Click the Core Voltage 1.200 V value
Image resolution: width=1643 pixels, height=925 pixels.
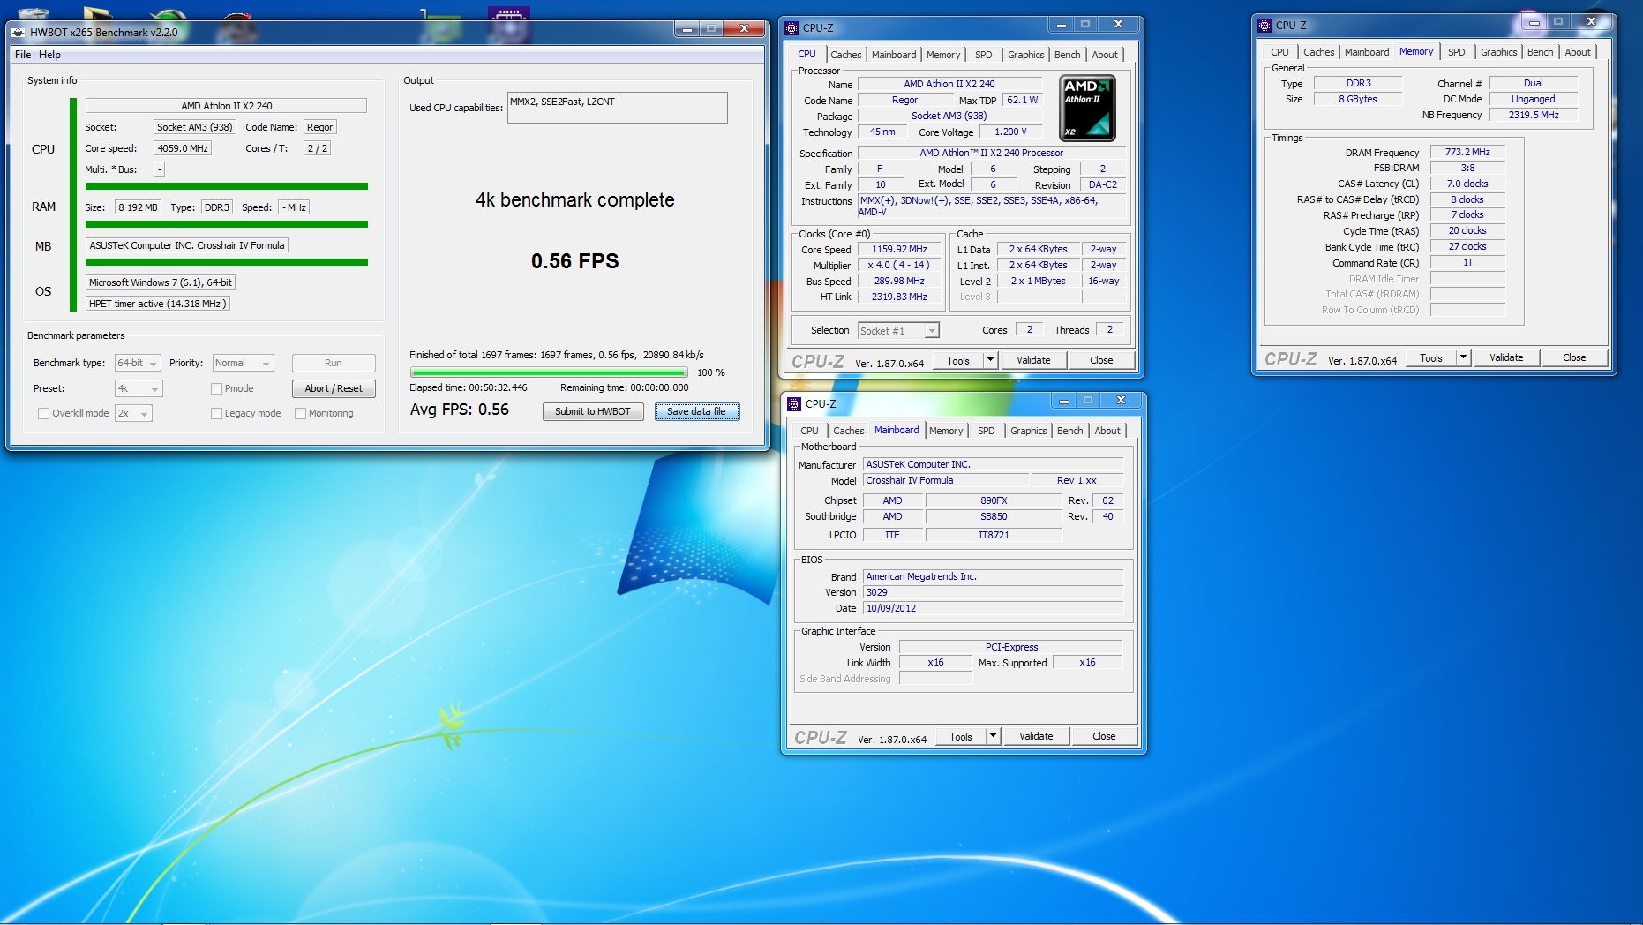tap(1010, 132)
